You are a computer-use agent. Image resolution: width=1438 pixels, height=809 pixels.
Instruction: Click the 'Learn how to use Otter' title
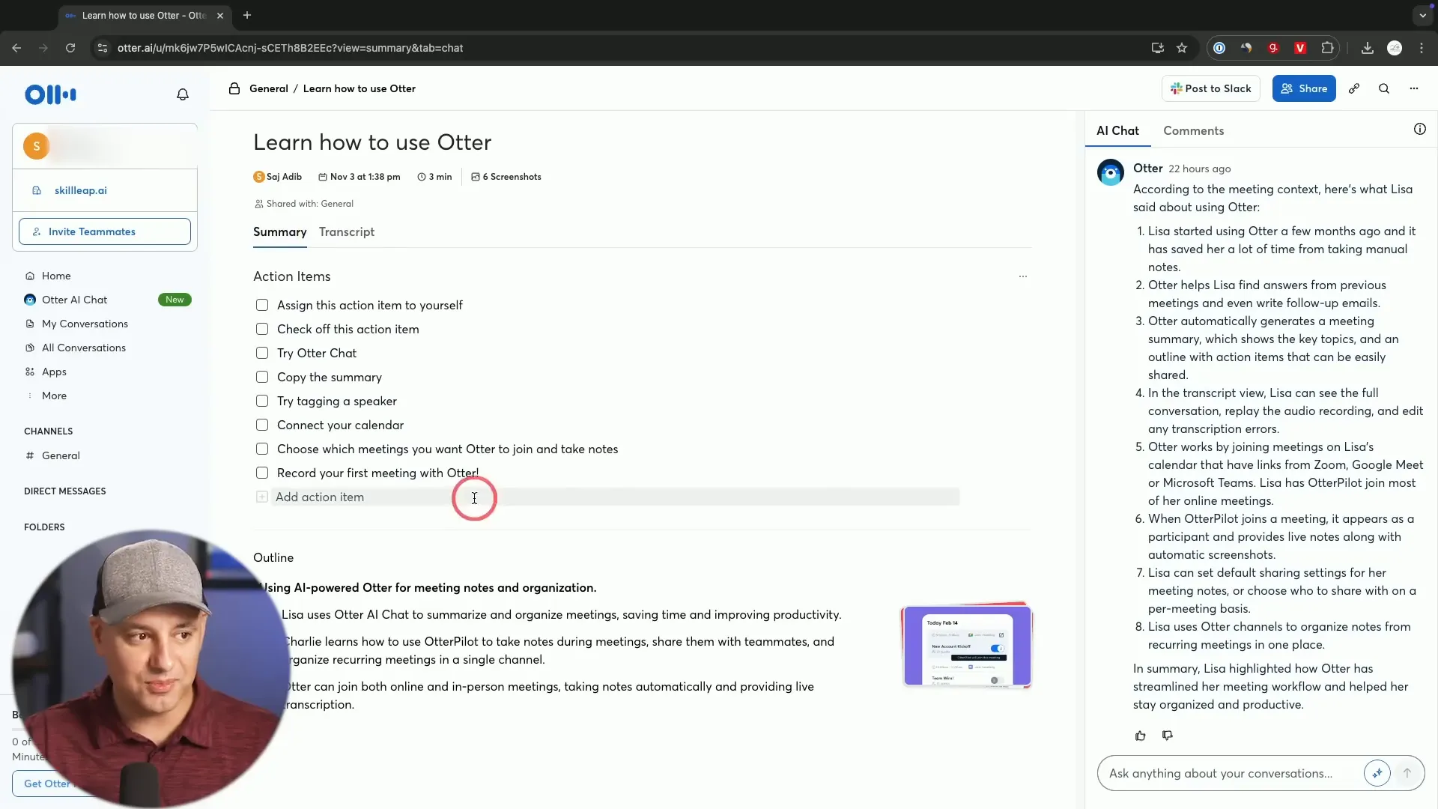pyautogui.click(x=372, y=142)
